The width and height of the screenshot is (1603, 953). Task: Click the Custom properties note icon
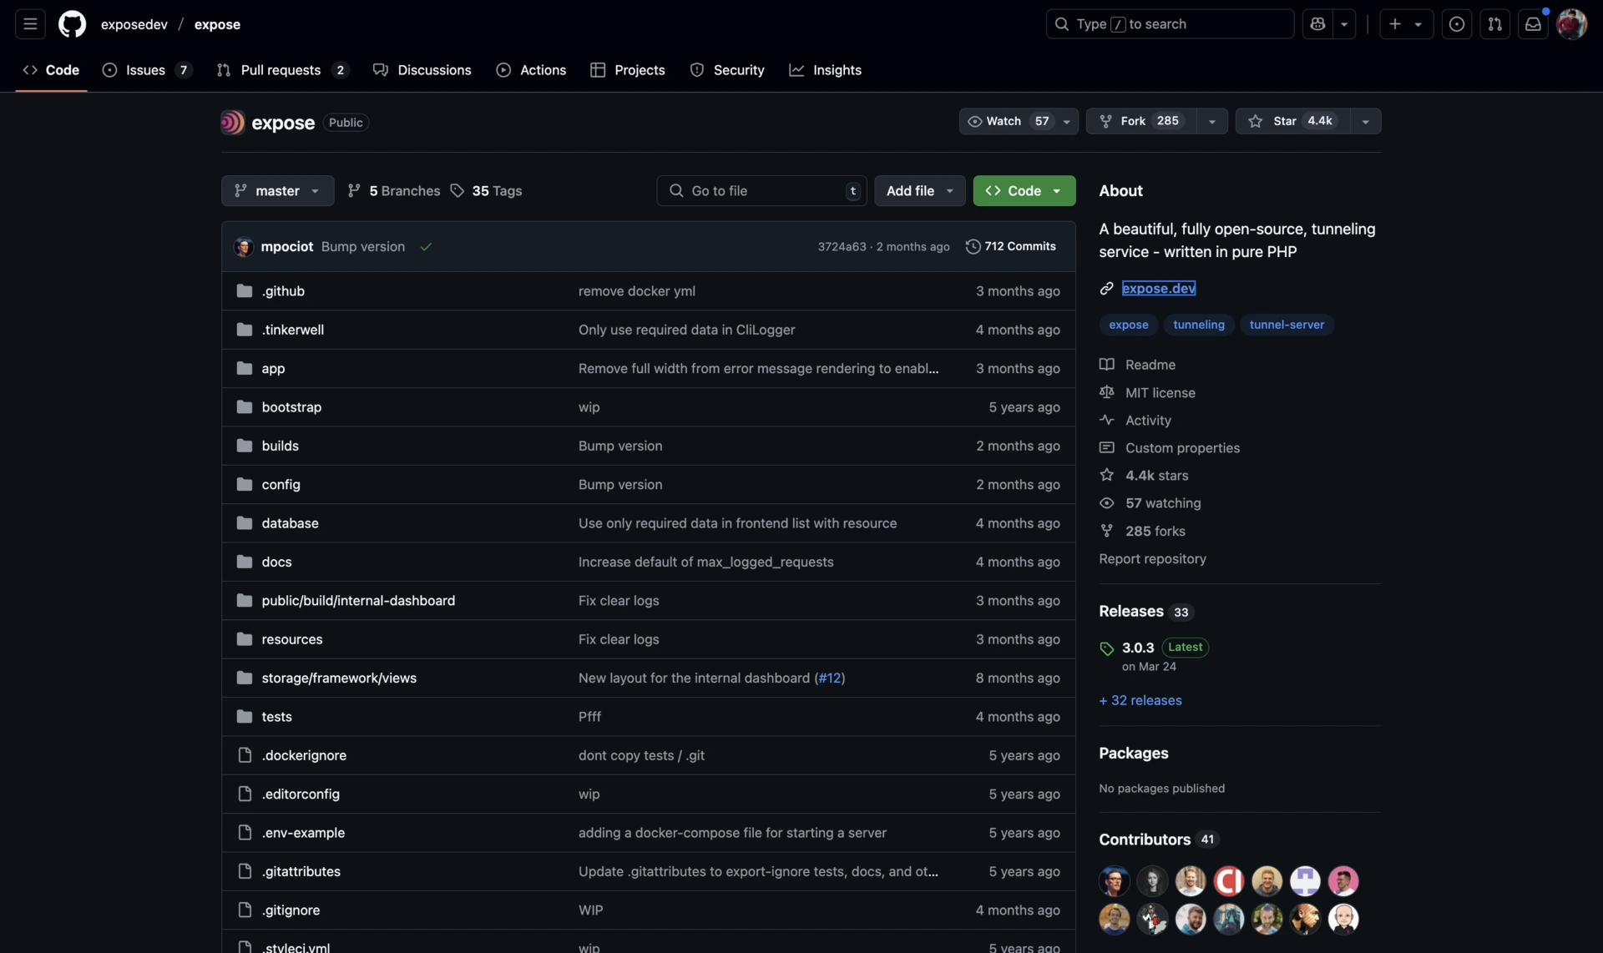(1106, 447)
